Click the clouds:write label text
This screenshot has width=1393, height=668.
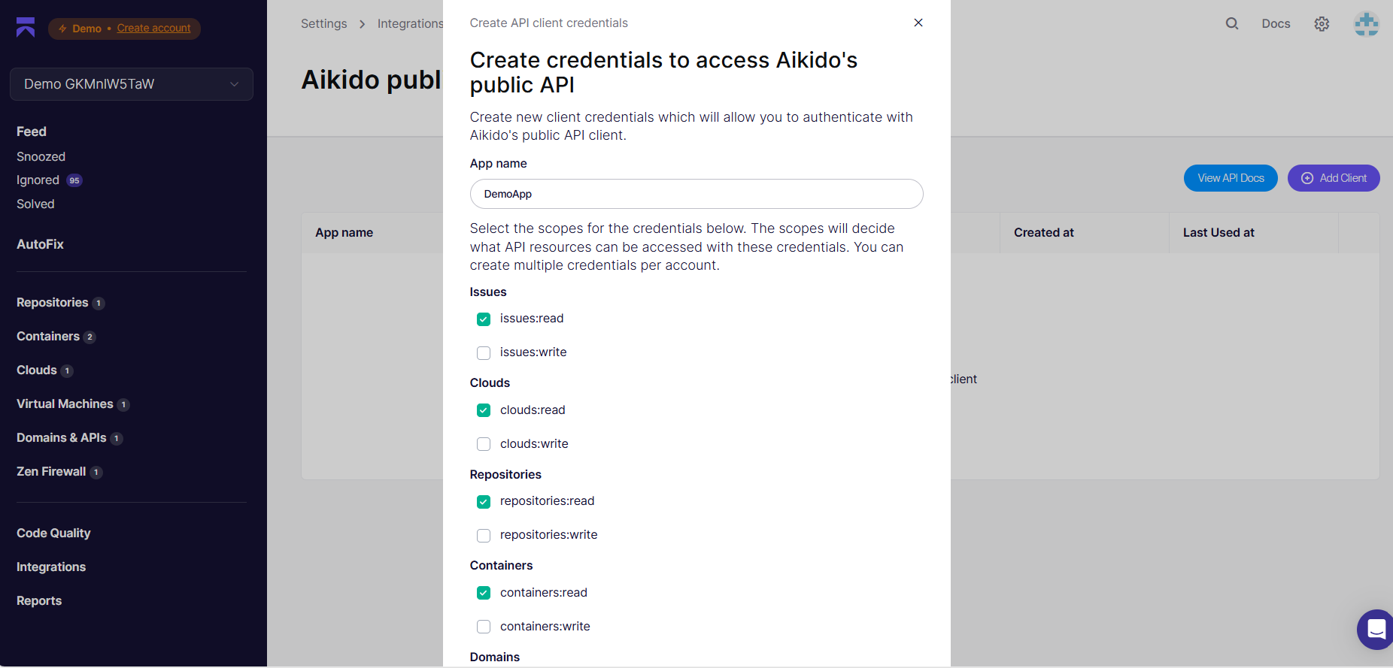tap(534, 444)
